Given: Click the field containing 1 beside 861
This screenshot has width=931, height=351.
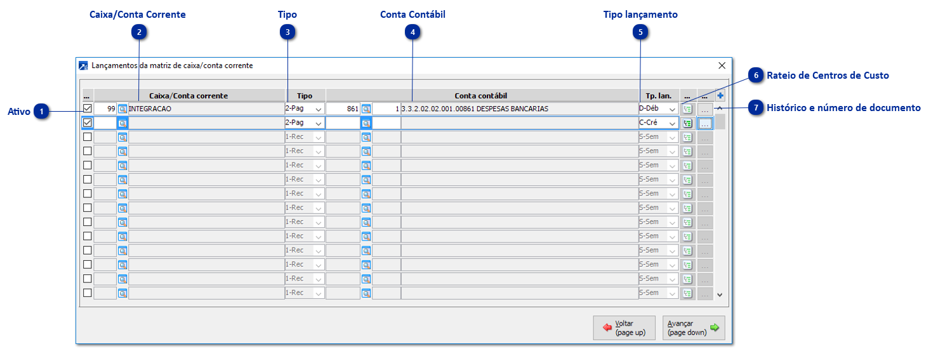Looking at the screenshot, I should pos(386,109).
